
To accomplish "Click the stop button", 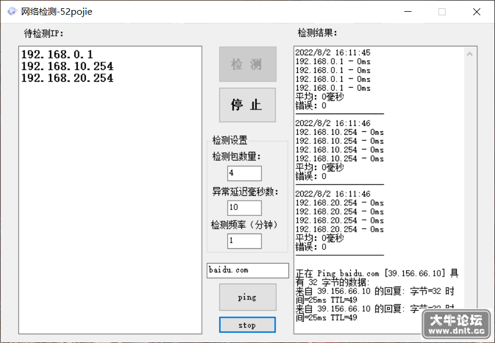I will [247, 325].
